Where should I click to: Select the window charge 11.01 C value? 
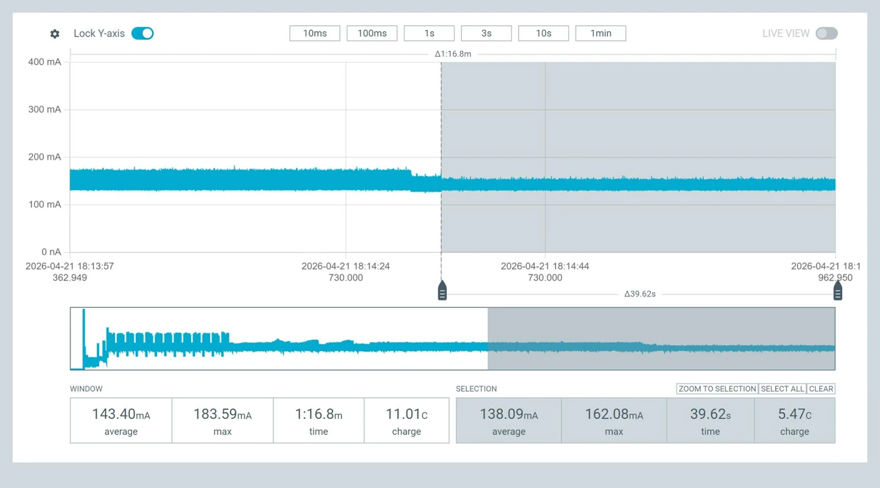pos(407,415)
